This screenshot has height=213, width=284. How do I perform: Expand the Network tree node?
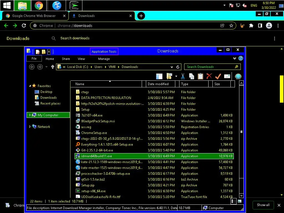(30, 126)
